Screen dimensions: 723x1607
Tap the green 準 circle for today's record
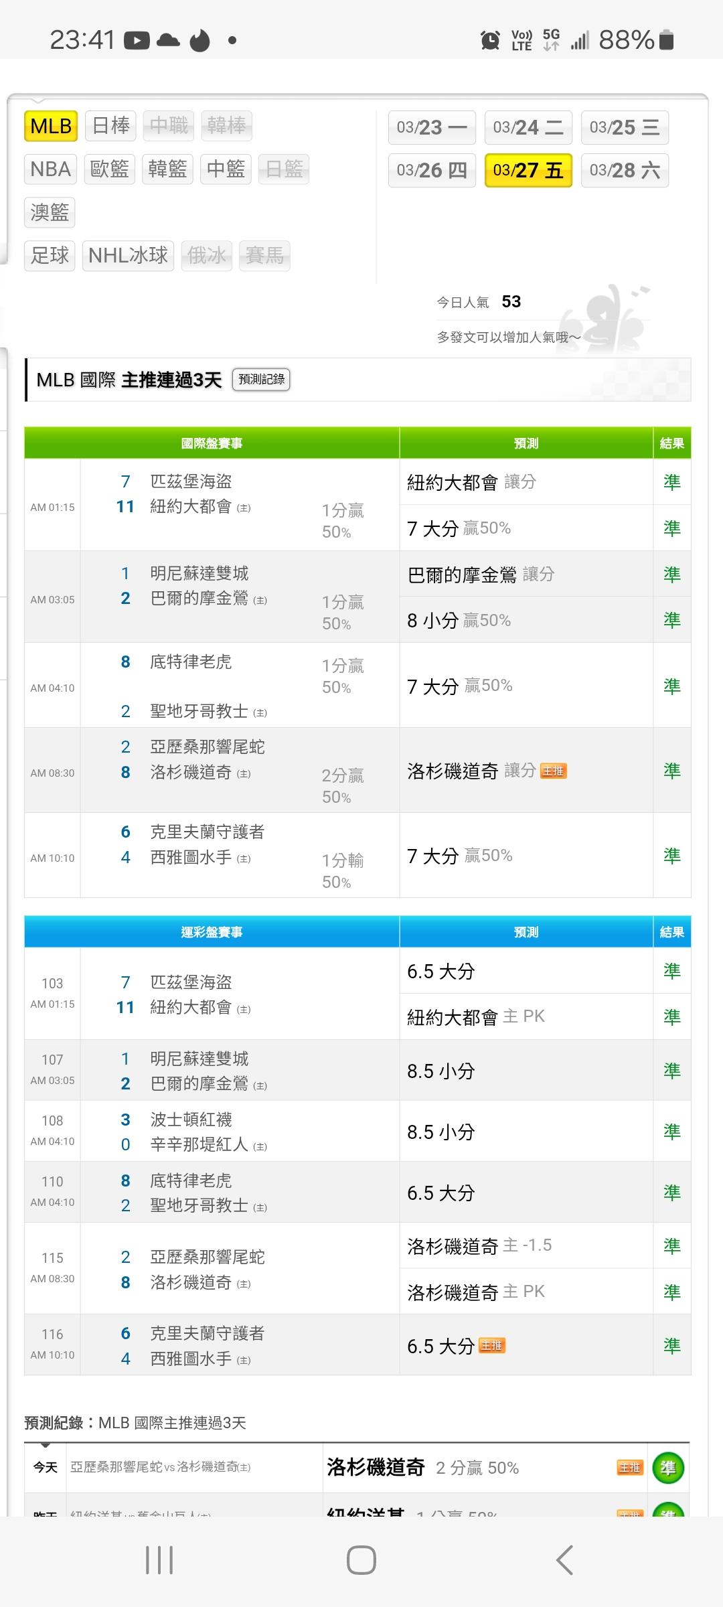(667, 1468)
